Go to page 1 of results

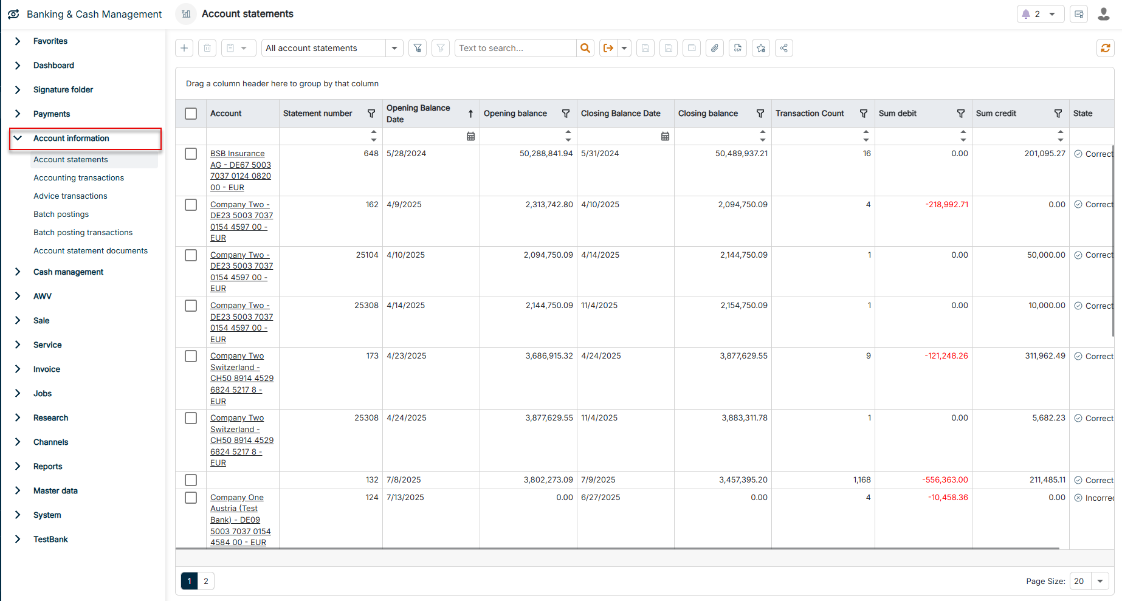coord(189,581)
